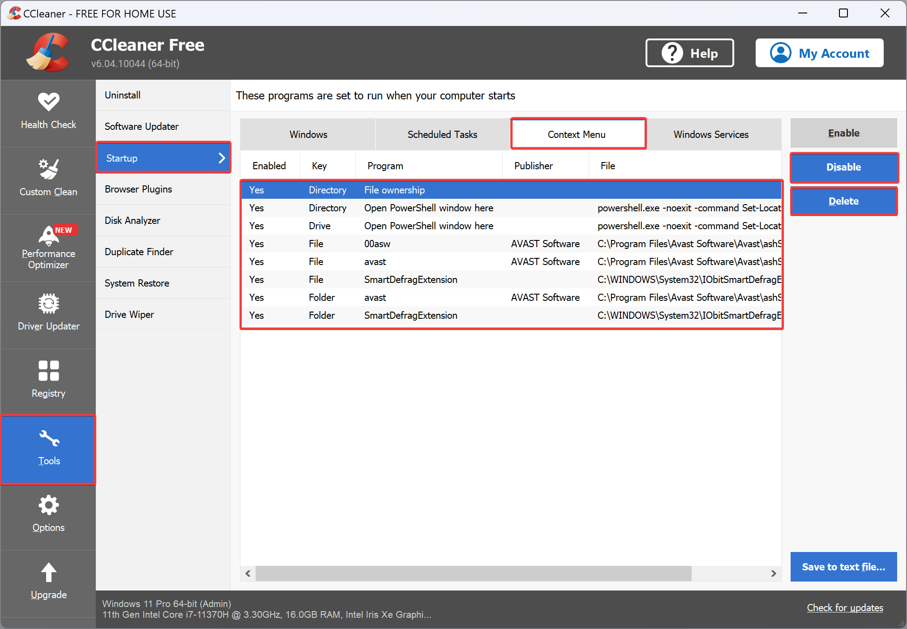Select the Folder avast row
The height and width of the screenshot is (629, 907).
coord(511,297)
